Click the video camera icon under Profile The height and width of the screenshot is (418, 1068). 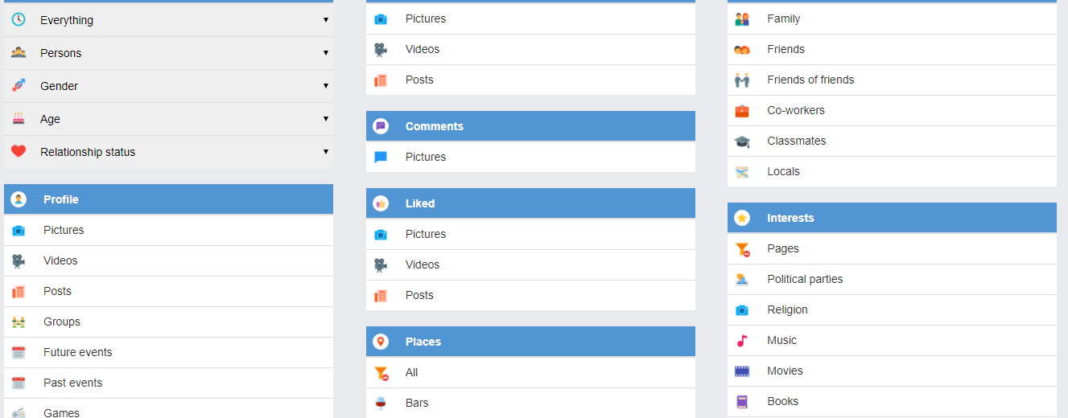[19, 261]
